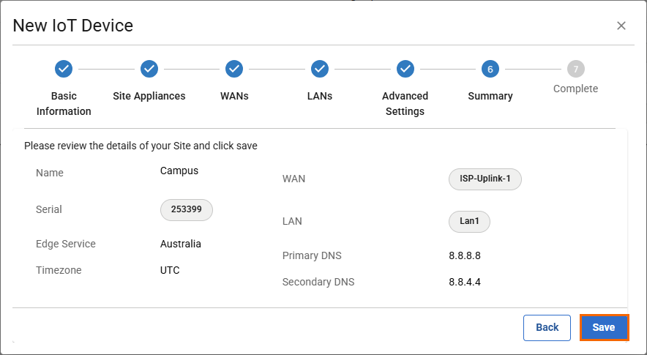Click the step 7 Complete circle
The width and height of the screenshot is (647, 355).
coord(576,69)
